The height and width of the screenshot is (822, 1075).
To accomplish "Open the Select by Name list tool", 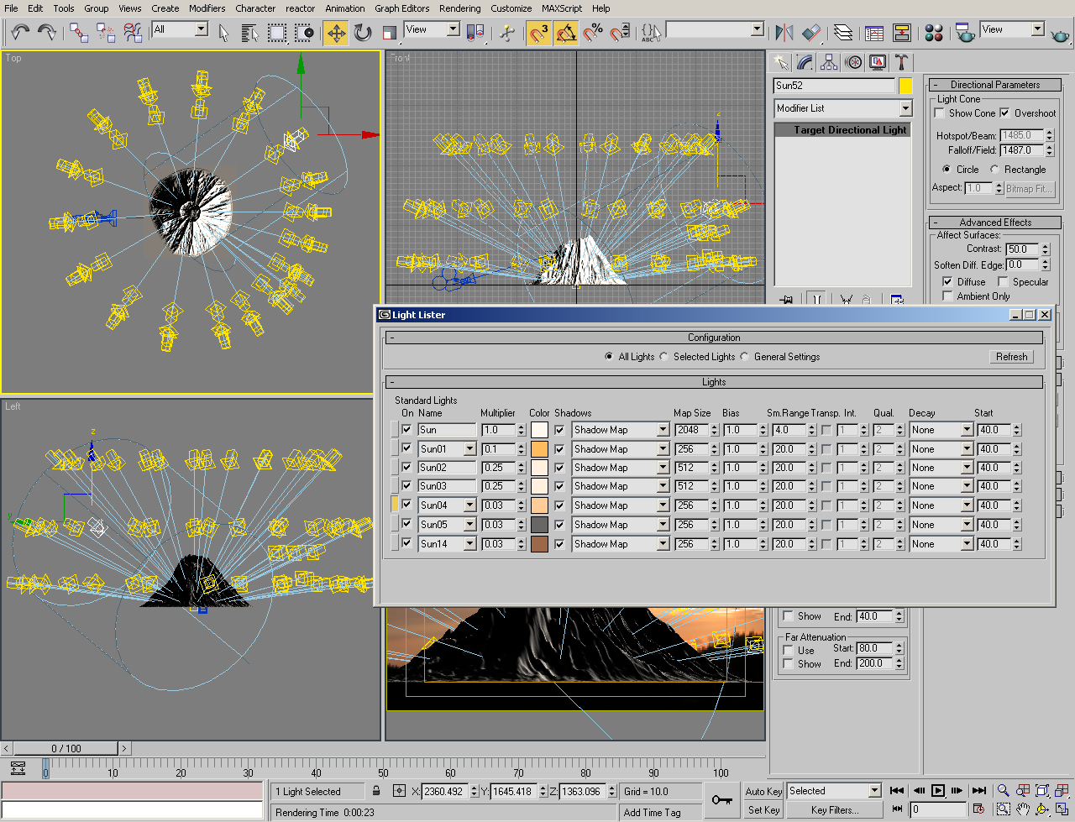I will click(249, 33).
